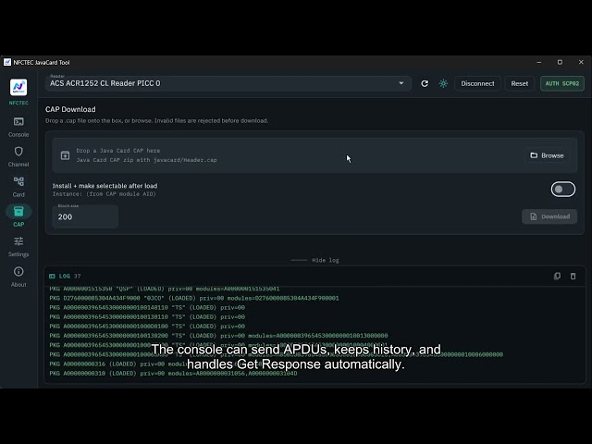The height and width of the screenshot is (444, 592).
Task: Click log line PKG A0000000310 (LOADED)
Action: [173, 374]
